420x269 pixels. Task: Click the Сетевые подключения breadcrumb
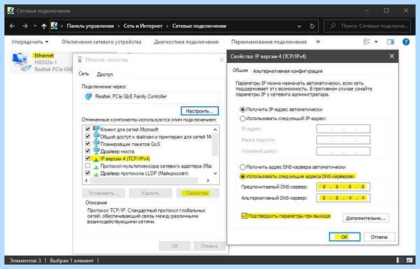point(199,26)
